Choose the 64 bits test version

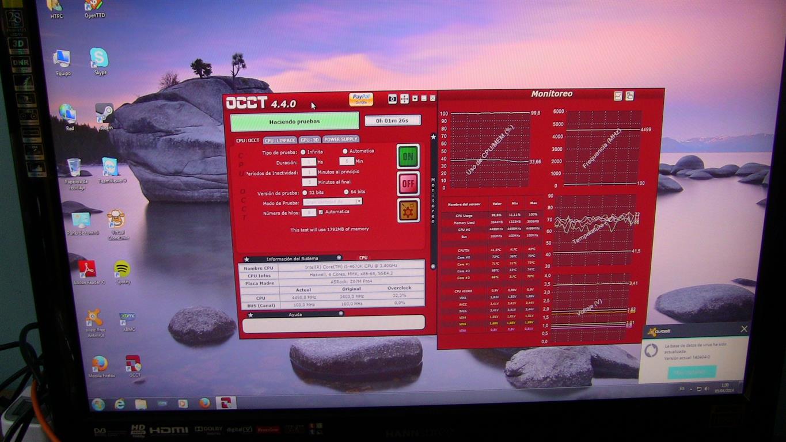point(346,192)
